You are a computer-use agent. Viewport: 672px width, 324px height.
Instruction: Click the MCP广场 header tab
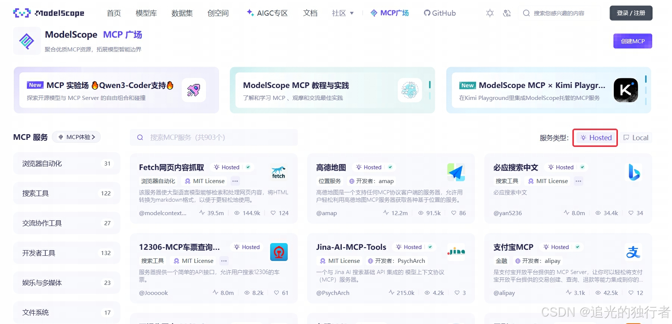[x=390, y=13]
